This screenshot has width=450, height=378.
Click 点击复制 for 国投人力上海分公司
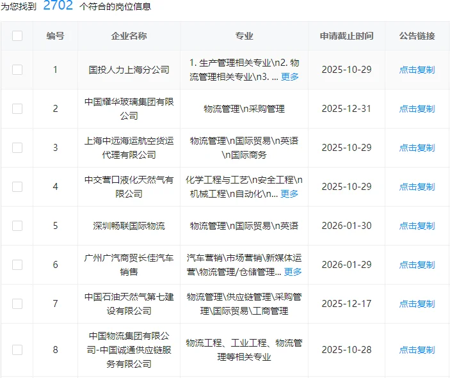click(417, 70)
